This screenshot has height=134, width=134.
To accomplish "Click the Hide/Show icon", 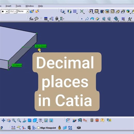I will (46, 120).
